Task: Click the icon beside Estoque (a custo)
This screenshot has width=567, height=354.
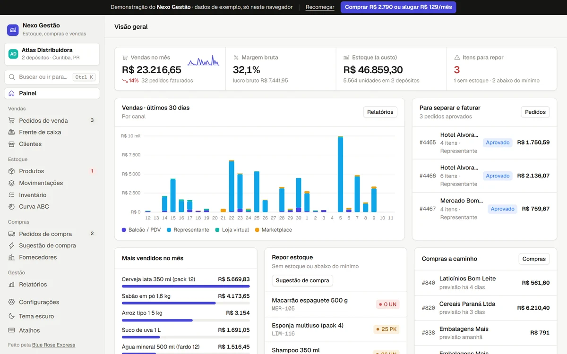Action: 346,58
